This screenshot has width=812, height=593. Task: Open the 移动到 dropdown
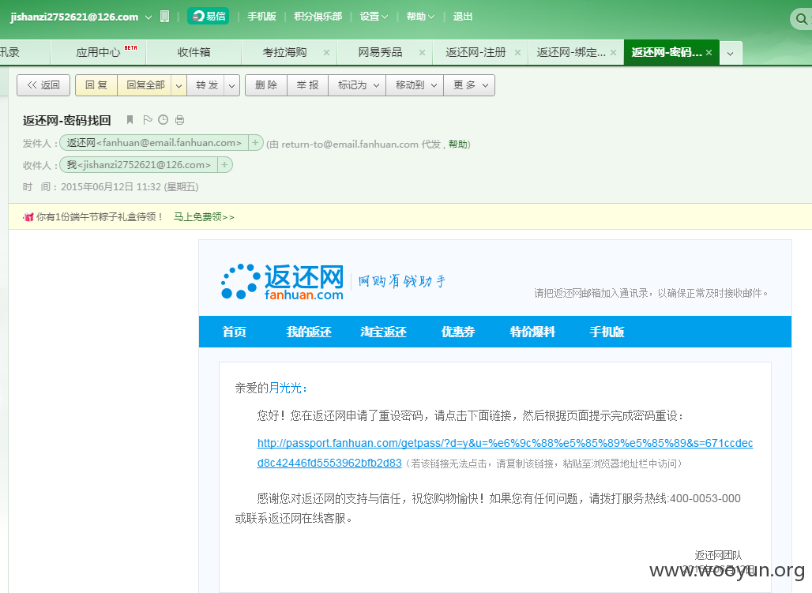point(415,85)
